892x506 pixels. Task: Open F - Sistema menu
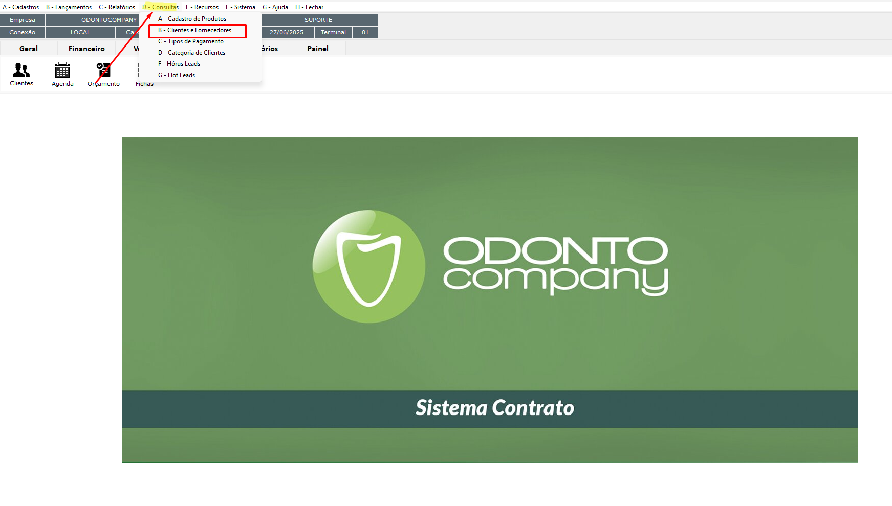(241, 7)
